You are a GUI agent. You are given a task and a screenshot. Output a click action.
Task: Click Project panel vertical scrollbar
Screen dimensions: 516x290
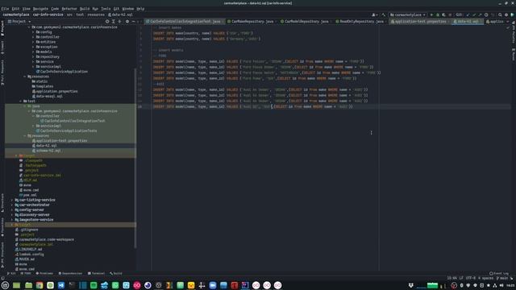pos(135,158)
